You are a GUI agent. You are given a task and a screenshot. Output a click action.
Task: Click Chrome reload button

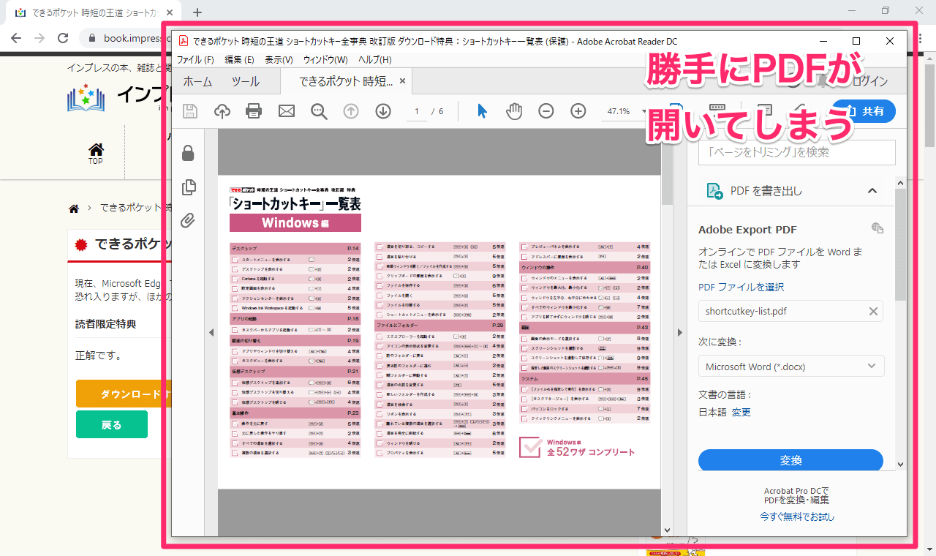tap(63, 38)
